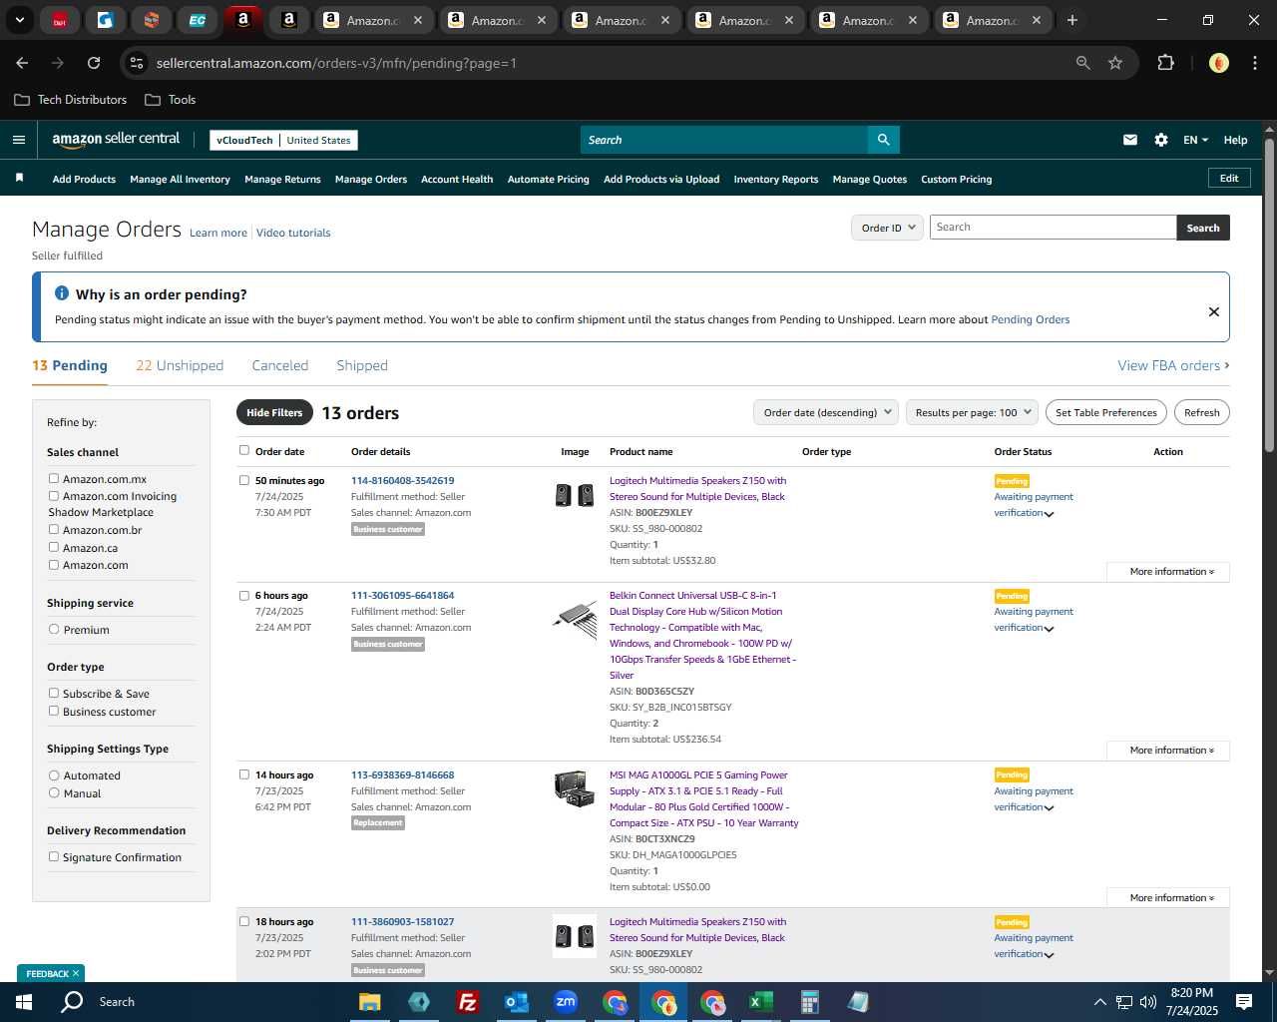
Task: Click the Hide Filters button
Action: 274,412
